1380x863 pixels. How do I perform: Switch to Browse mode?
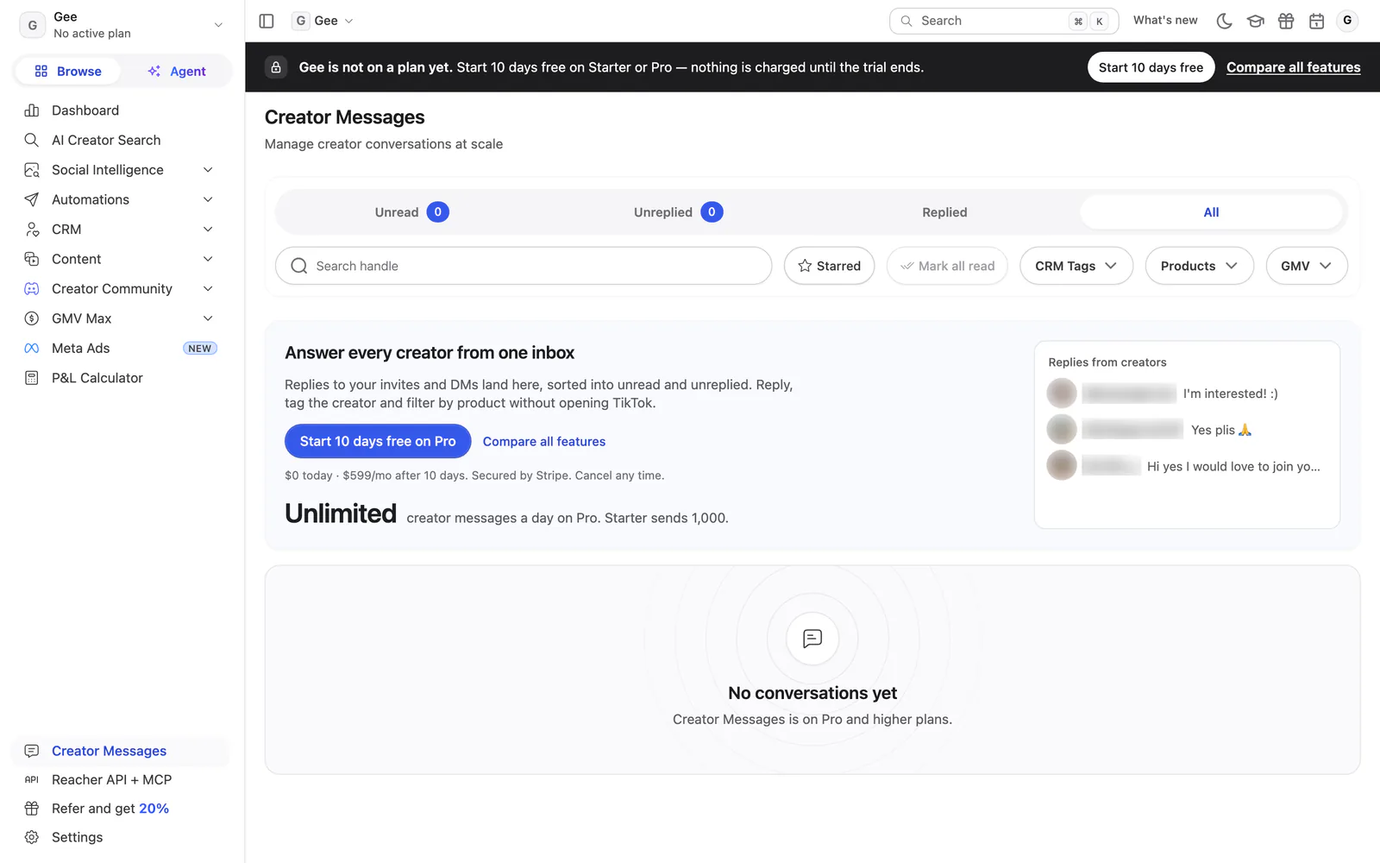[x=68, y=72]
